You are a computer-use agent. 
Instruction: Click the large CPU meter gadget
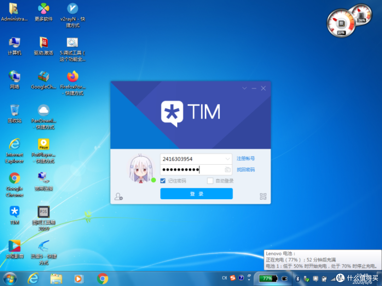[341, 23]
